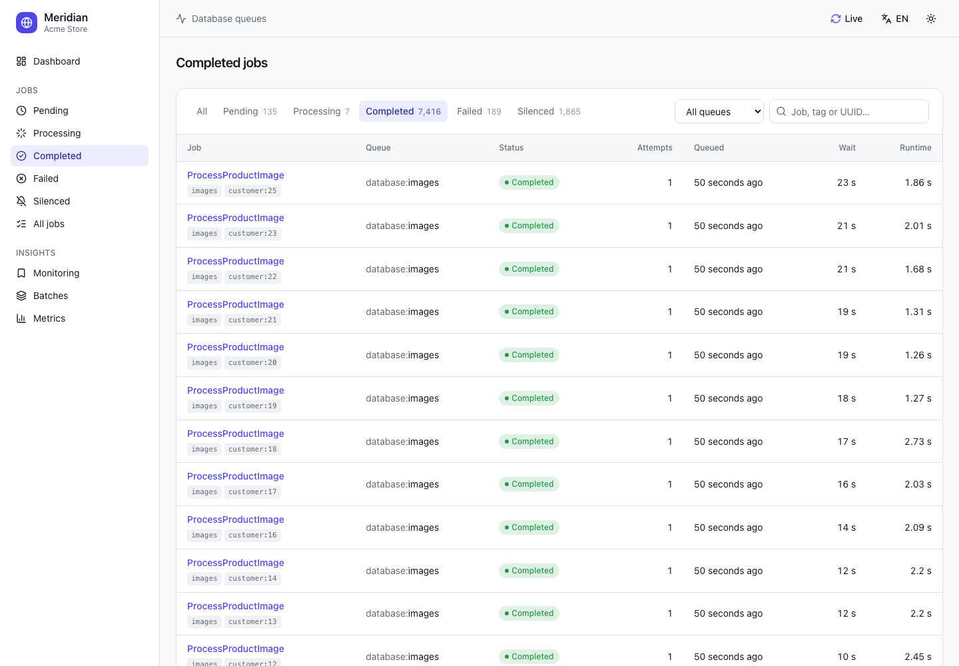
Task: Open Silenced jobs in sidebar
Action: click(x=79, y=201)
